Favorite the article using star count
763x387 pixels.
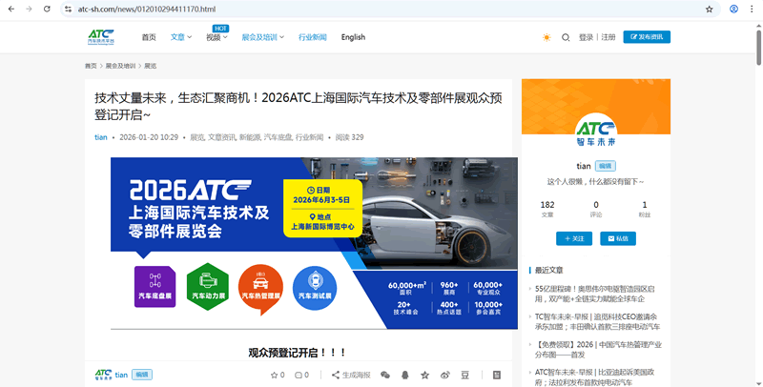pos(278,376)
